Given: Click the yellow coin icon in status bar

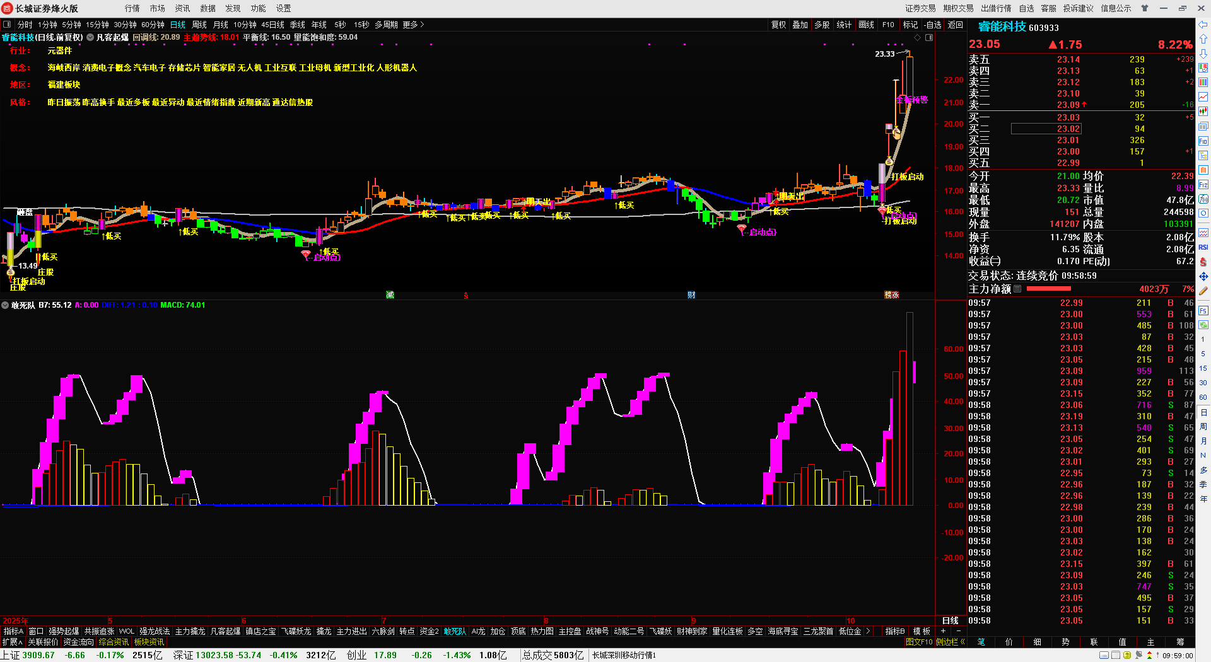Looking at the screenshot, I should click(x=1127, y=655).
